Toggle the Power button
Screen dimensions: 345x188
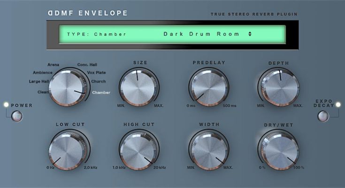(17, 116)
